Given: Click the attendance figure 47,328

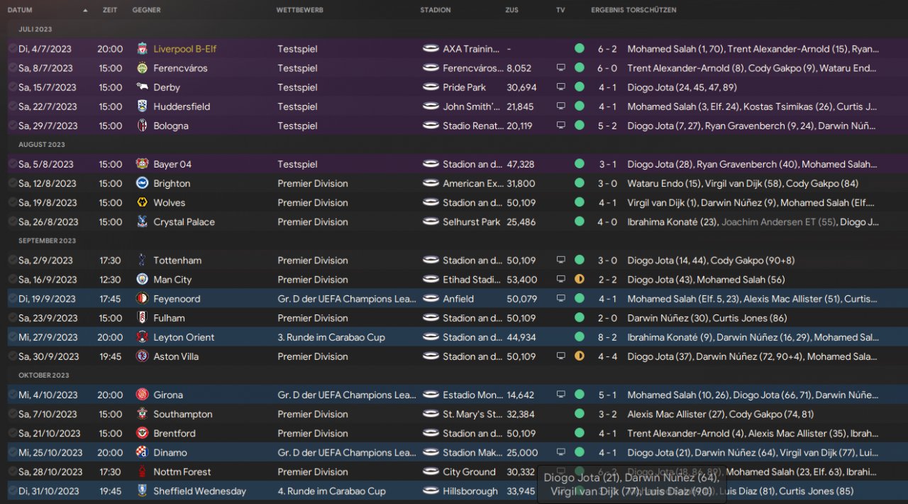Looking at the screenshot, I should pos(521,164).
